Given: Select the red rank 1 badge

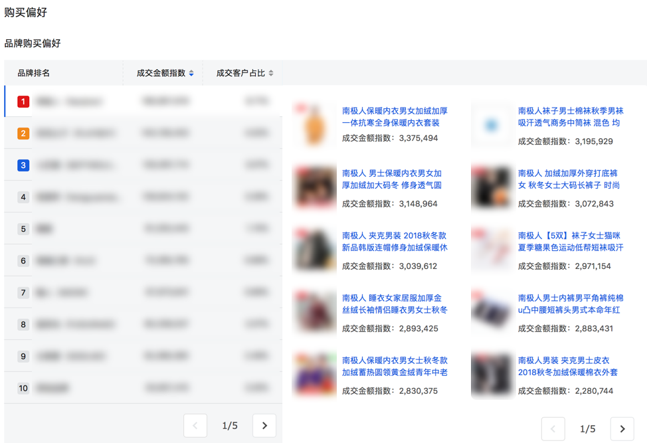Looking at the screenshot, I should [23, 102].
